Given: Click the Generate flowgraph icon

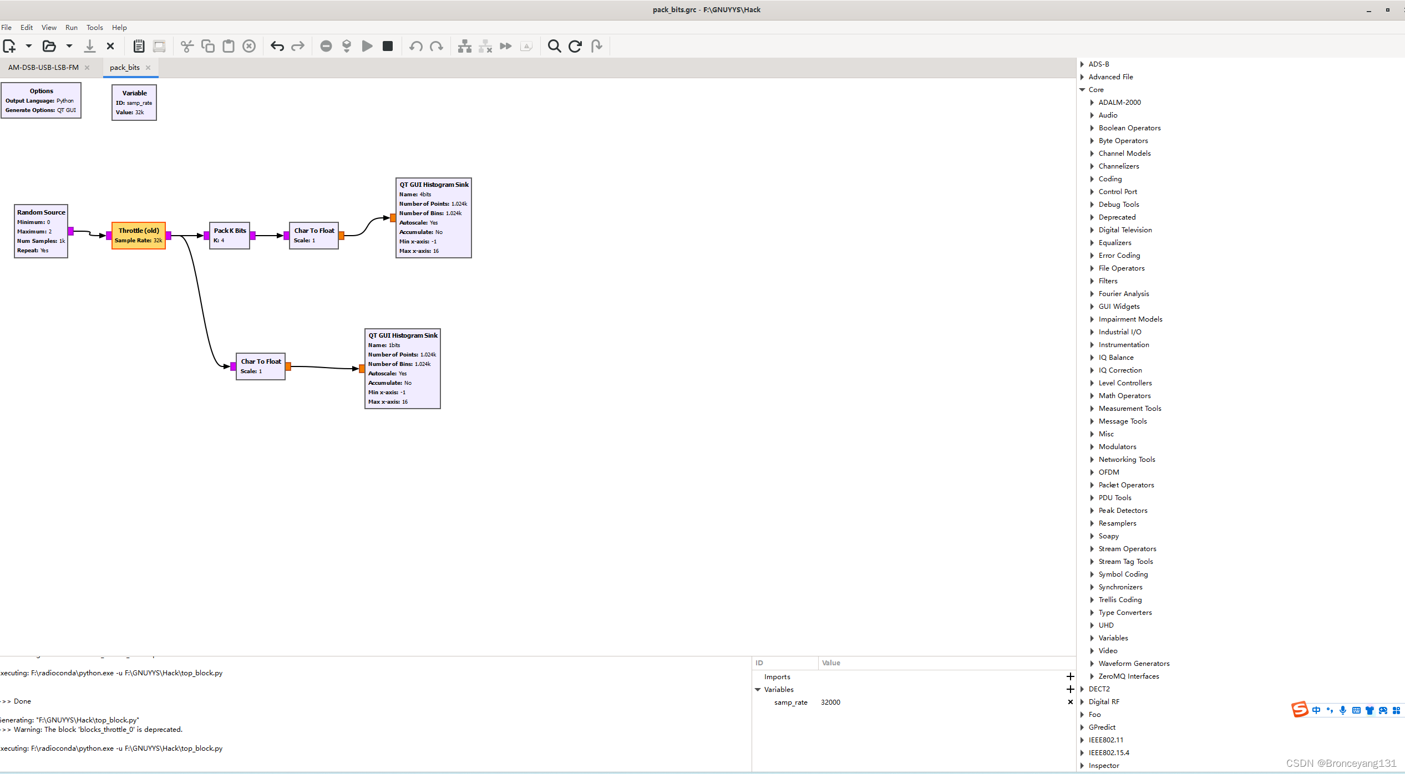Looking at the screenshot, I should (347, 46).
